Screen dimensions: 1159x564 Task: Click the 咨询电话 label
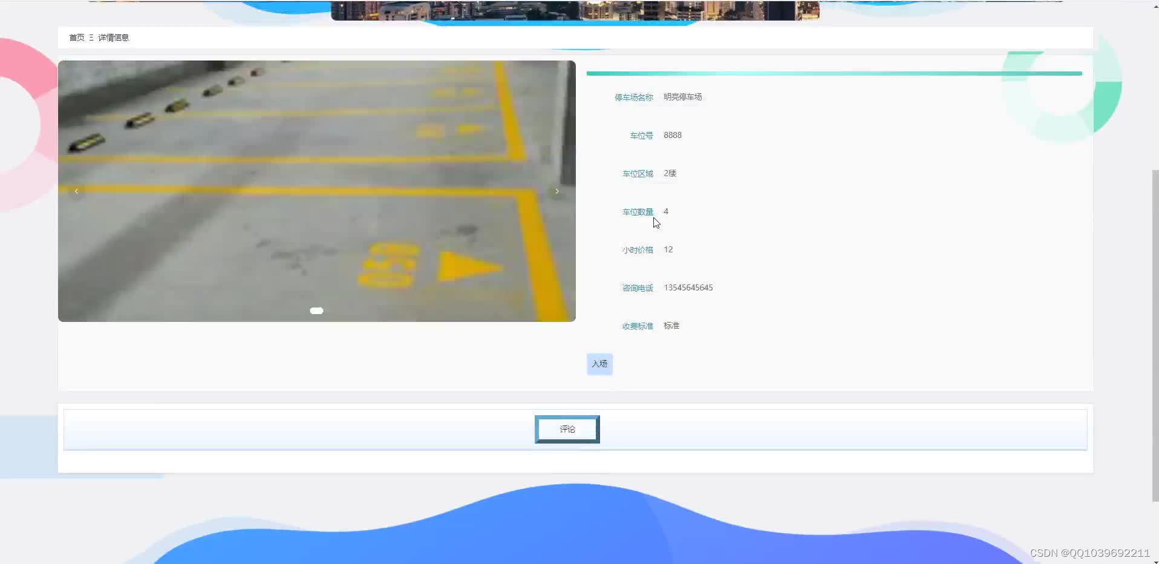point(638,288)
